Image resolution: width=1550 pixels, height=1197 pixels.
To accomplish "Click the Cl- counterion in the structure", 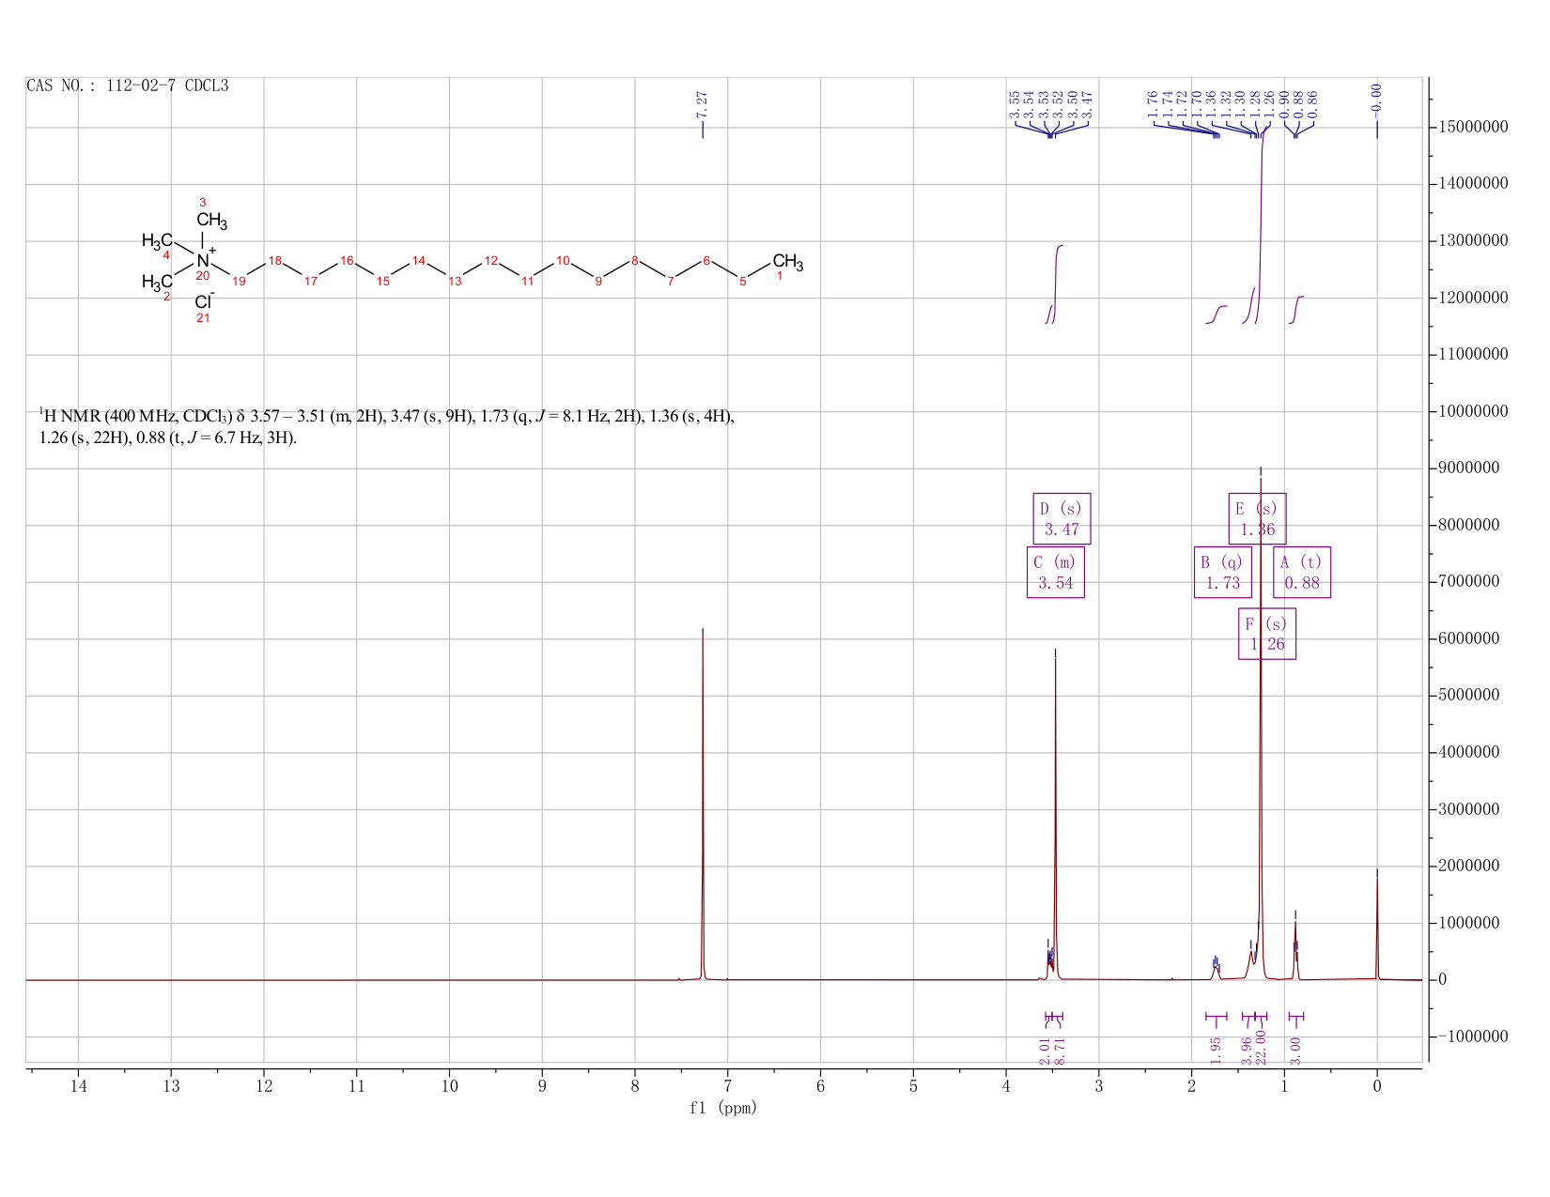I will click(x=205, y=301).
